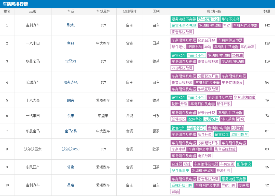This screenshot has height=196, width=275.
Task: Click the 国别 column header
Action: tap(156, 11)
